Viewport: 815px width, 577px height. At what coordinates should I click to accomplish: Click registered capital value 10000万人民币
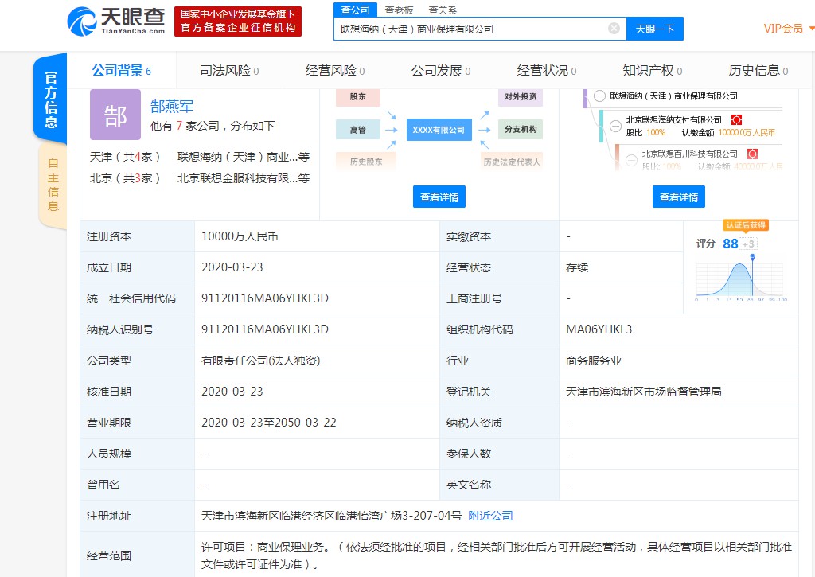[240, 236]
